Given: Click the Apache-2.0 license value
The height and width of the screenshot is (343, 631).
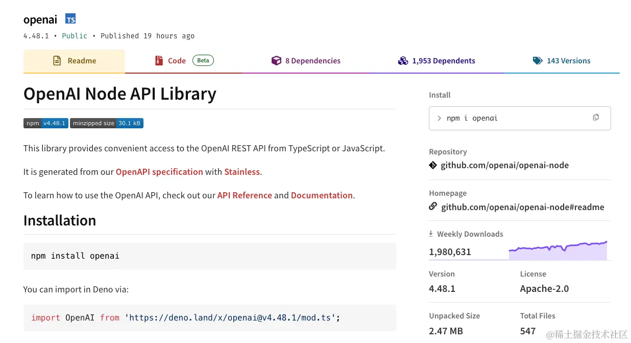Looking at the screenshot, I should tap(544, 288).
